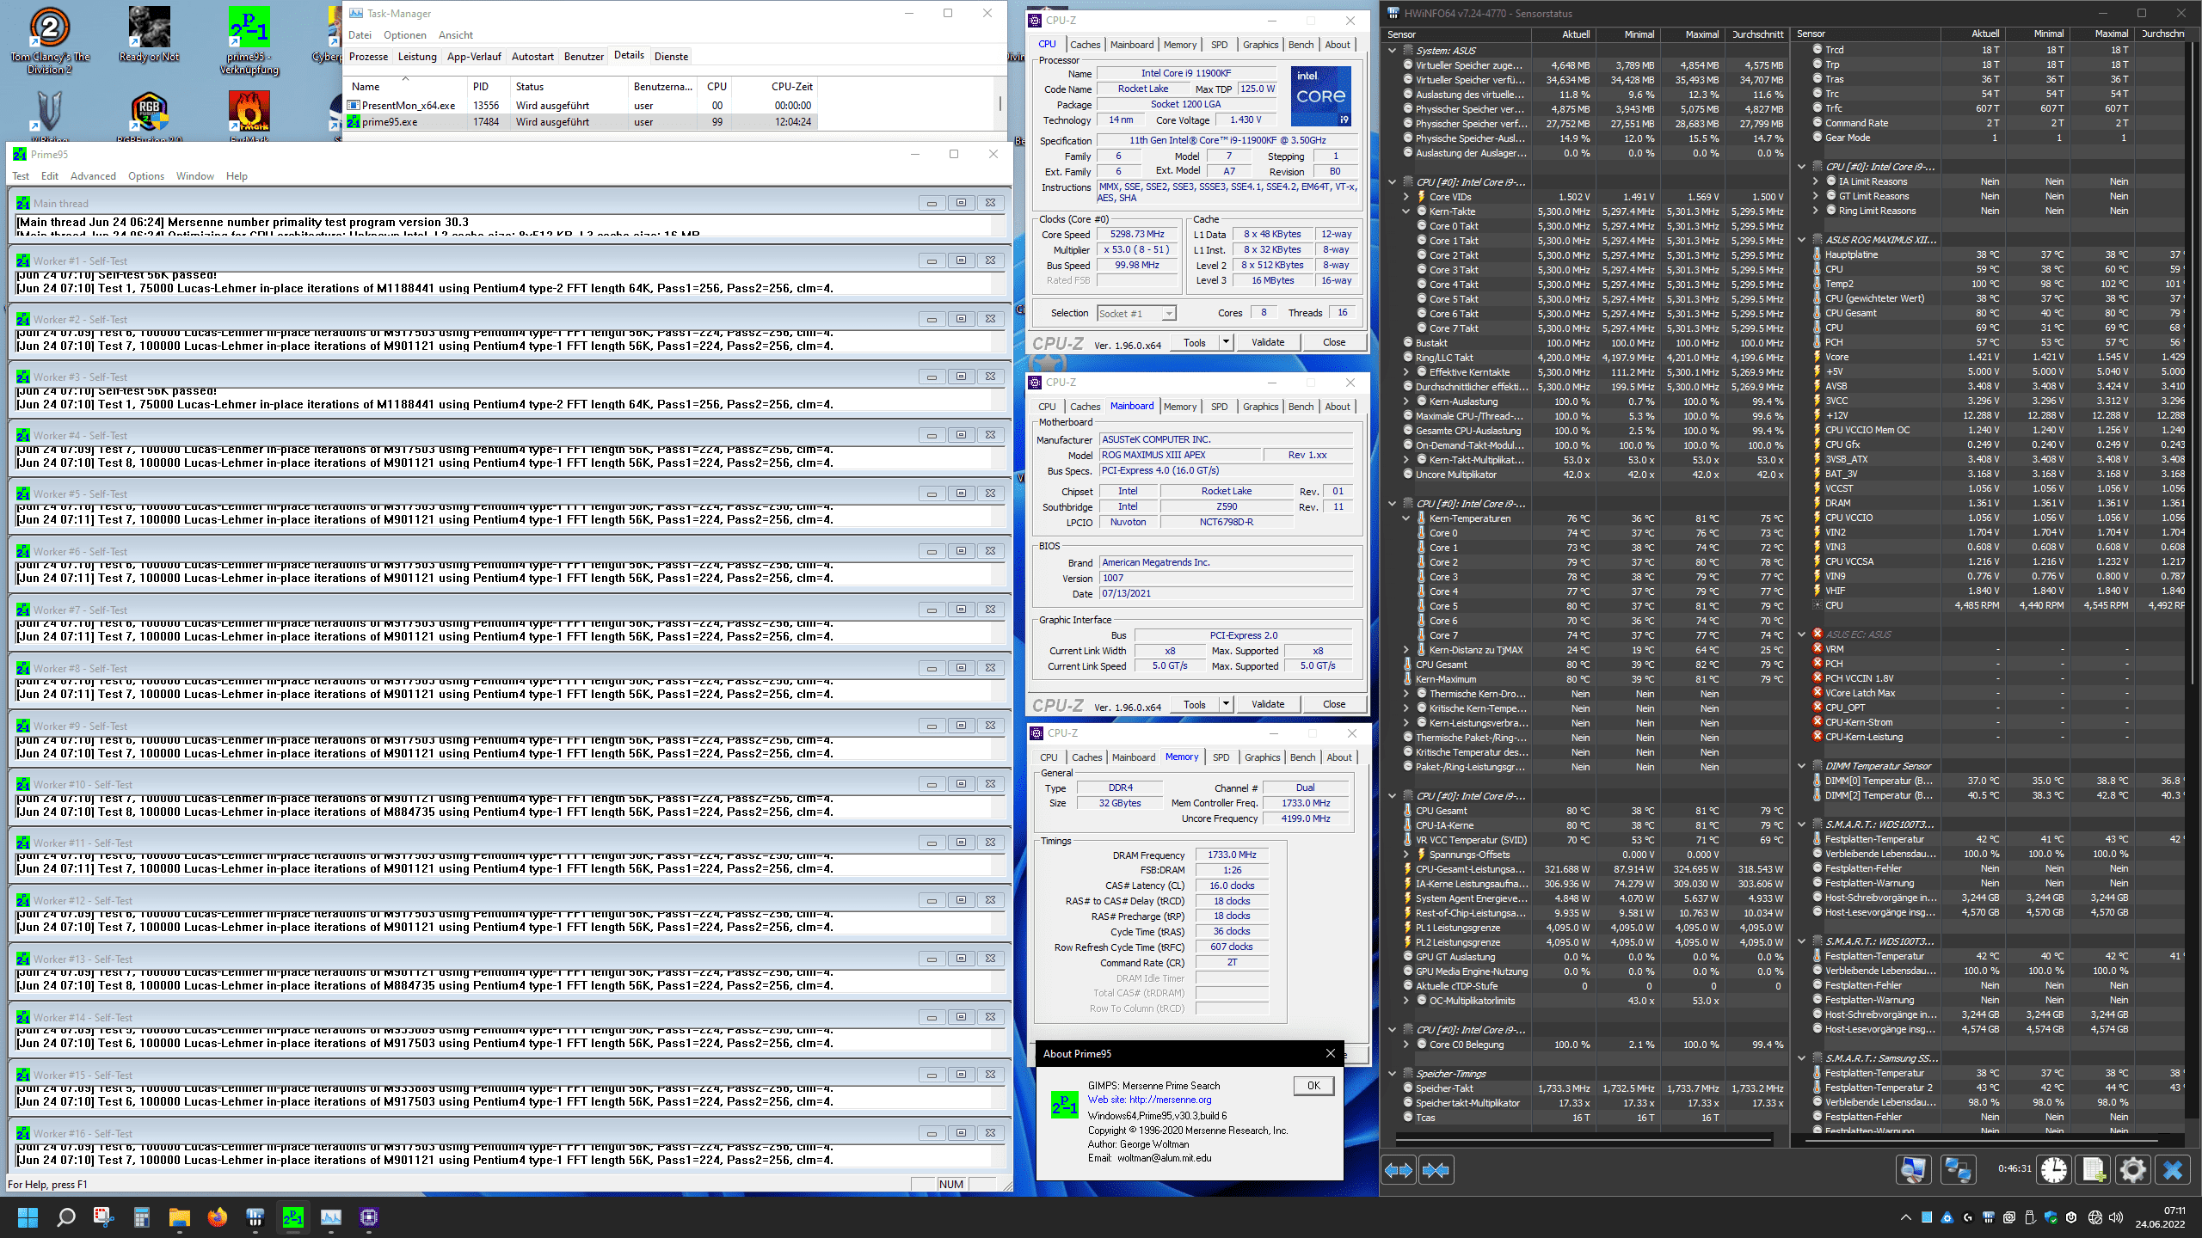Click Prime95 icon in Windows taskbar
Image resolution: width=2202 pixels, height=1238 pixels.
(292, 1217)
